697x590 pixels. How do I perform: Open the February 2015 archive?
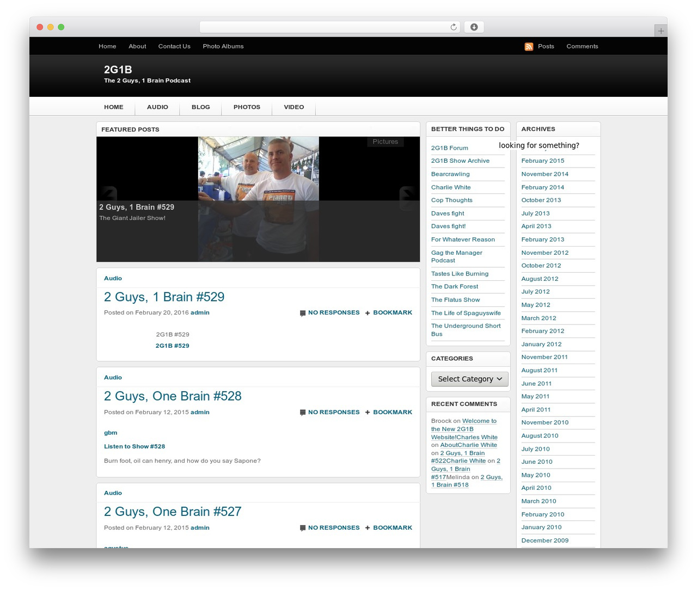pyautogui.click(x=543, y=161)
